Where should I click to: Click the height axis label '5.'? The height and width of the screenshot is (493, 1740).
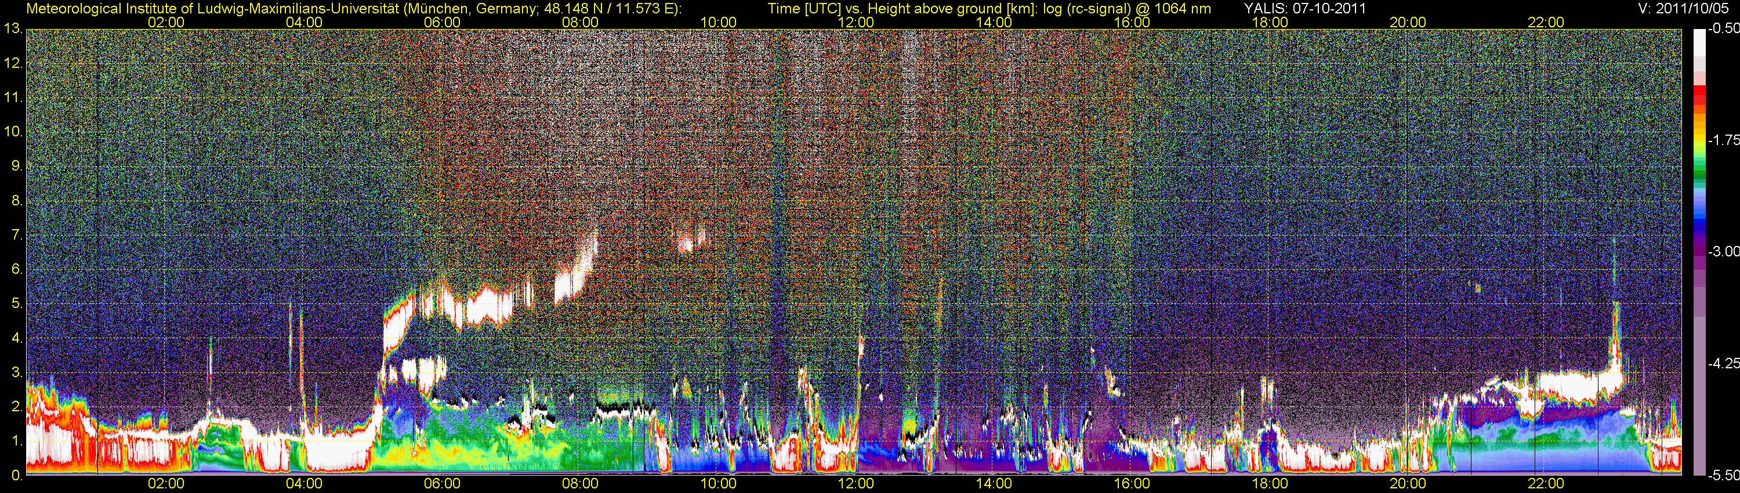pyautogui.click(x=17, y=304)
